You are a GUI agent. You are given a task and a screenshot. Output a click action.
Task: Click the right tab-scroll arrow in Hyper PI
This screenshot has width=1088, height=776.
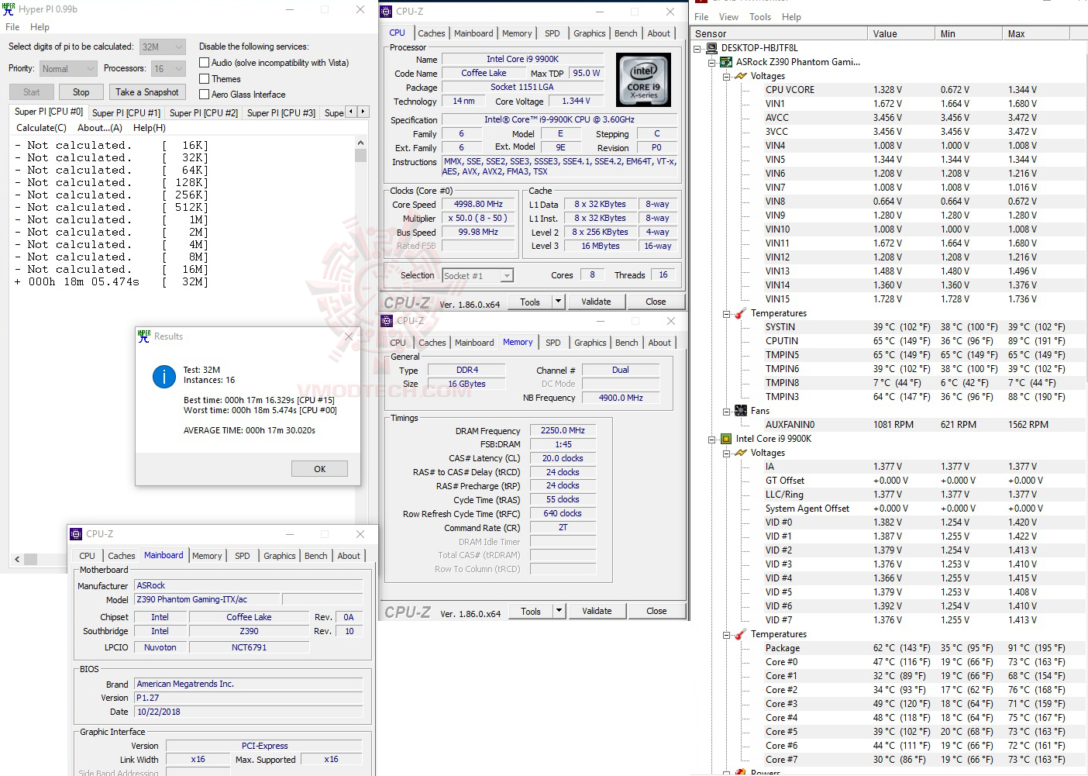click(363, 112)
